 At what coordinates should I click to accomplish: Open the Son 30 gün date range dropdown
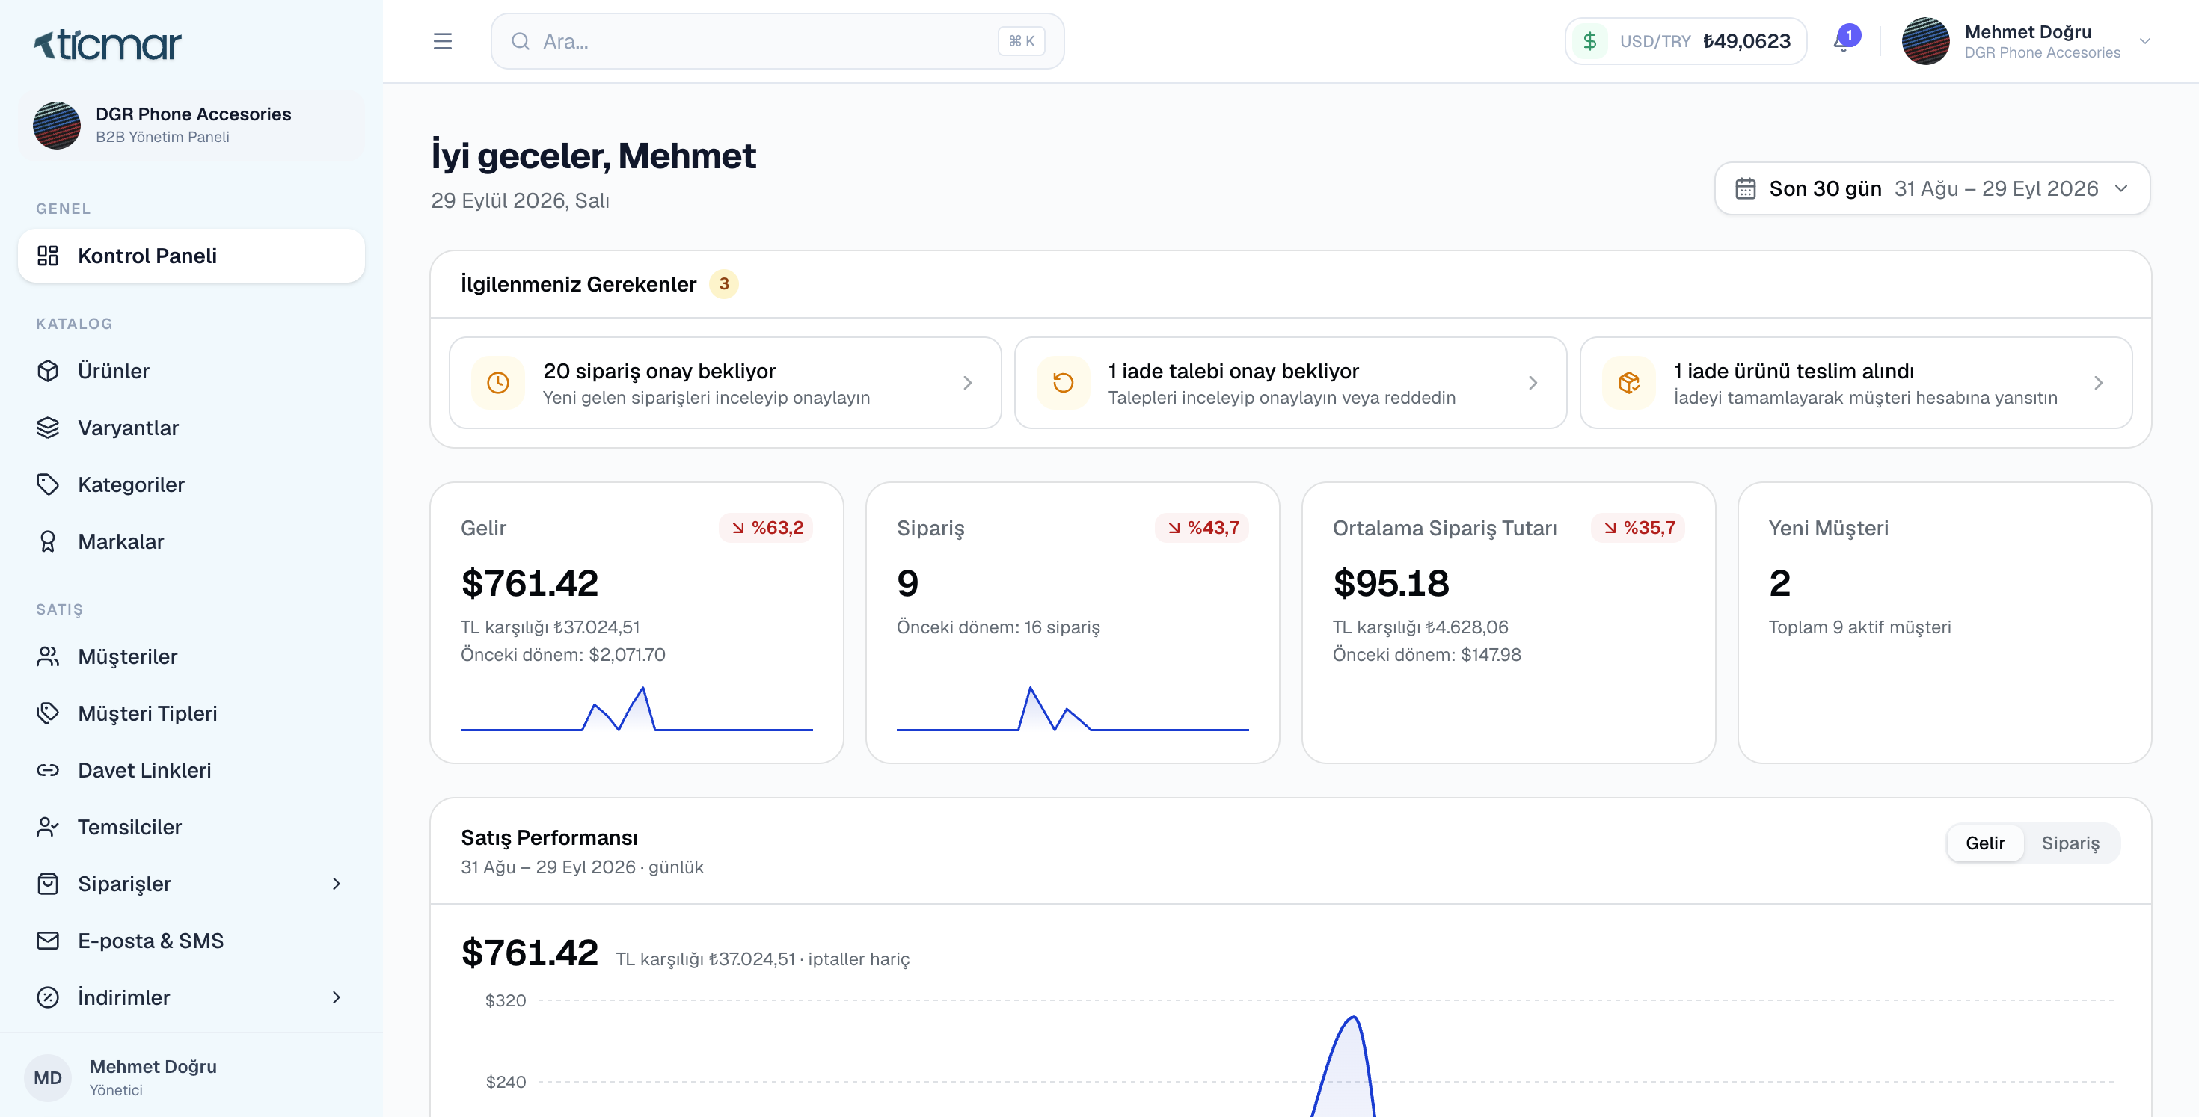coord(1932,188)
